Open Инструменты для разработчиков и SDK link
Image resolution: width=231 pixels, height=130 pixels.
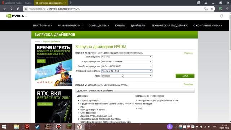[x=158, y=101]
